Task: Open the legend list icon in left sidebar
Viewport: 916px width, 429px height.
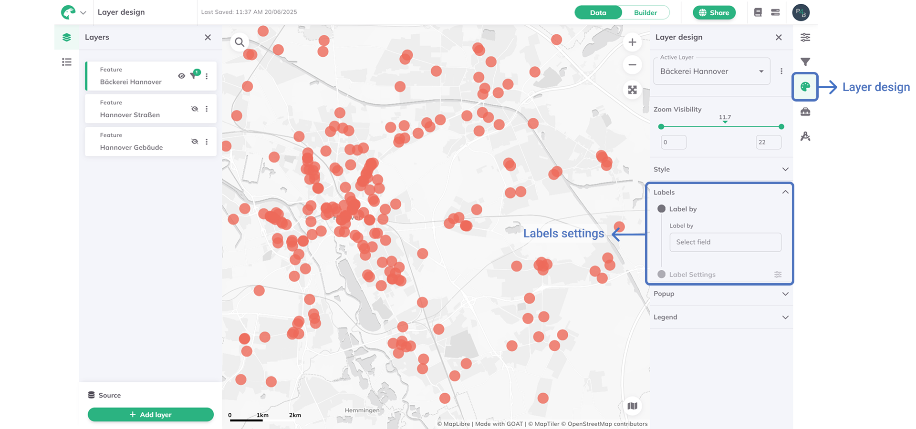Action: point(67,62)
